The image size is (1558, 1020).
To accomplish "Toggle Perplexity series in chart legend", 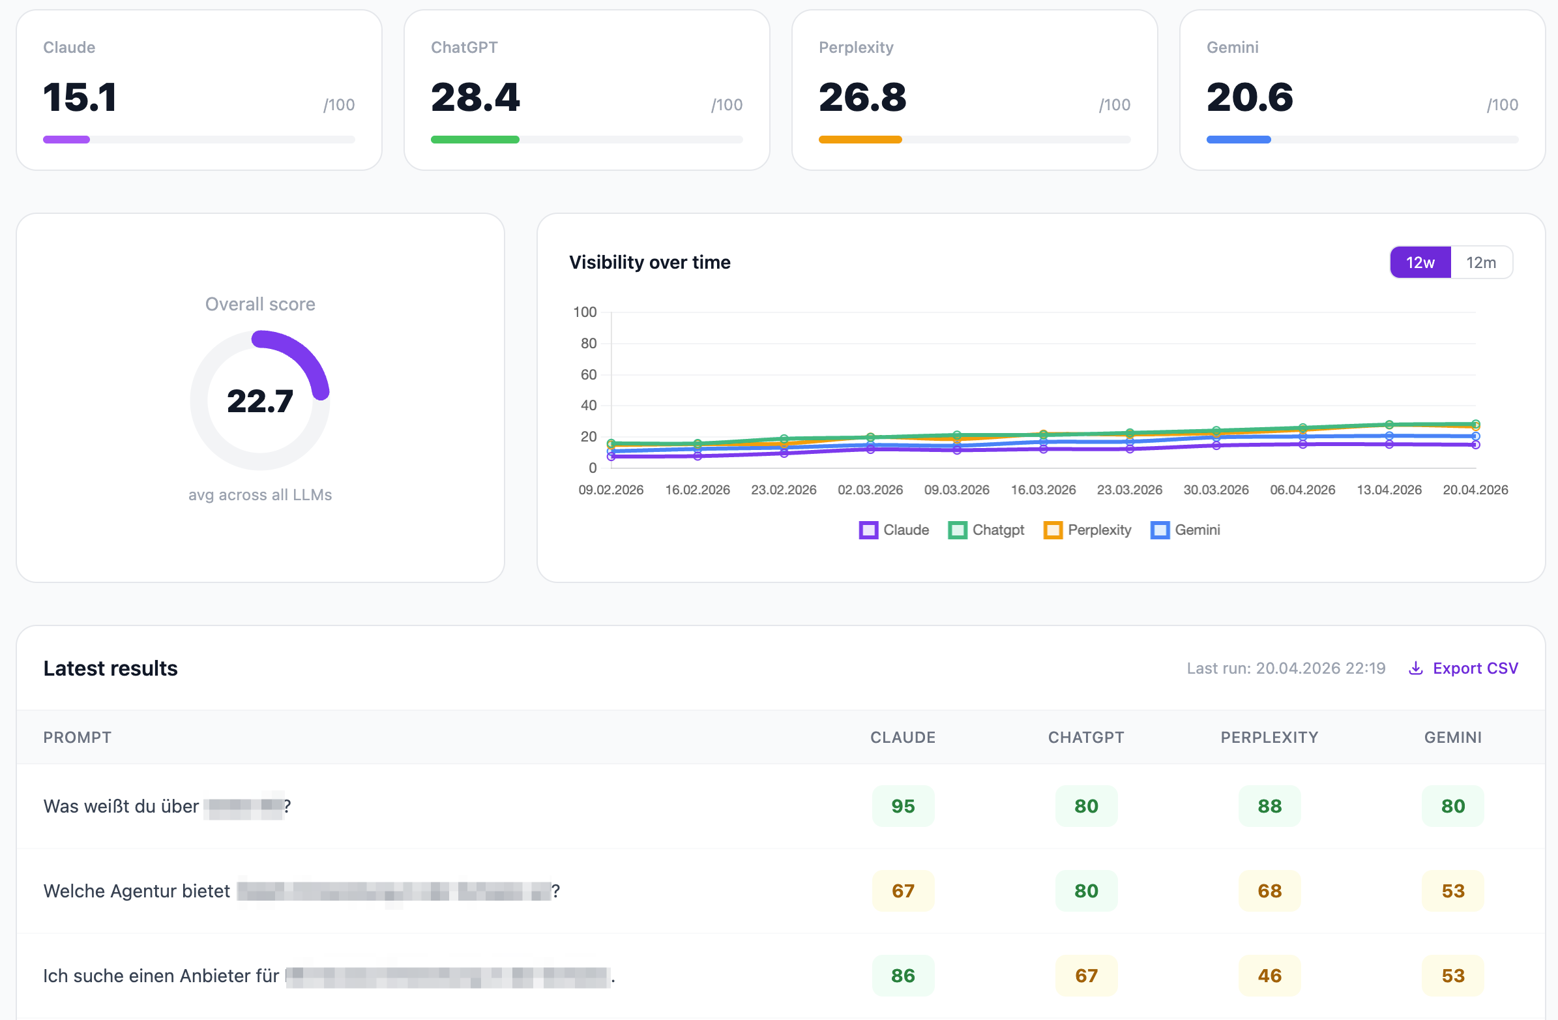I will point(1087,530).
